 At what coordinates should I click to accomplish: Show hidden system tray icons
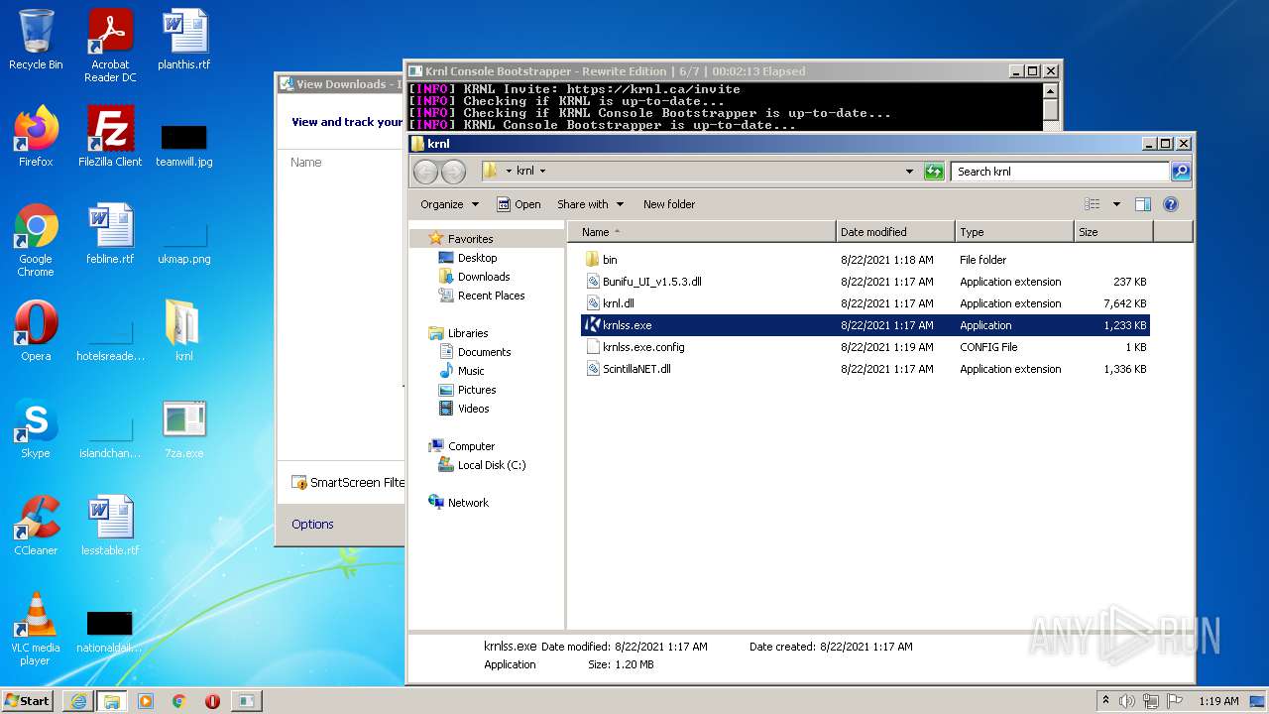coord(1105,701)
